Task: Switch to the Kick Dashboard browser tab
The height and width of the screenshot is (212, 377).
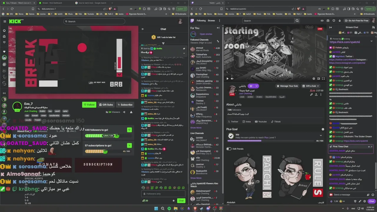Action: point(52,3)
